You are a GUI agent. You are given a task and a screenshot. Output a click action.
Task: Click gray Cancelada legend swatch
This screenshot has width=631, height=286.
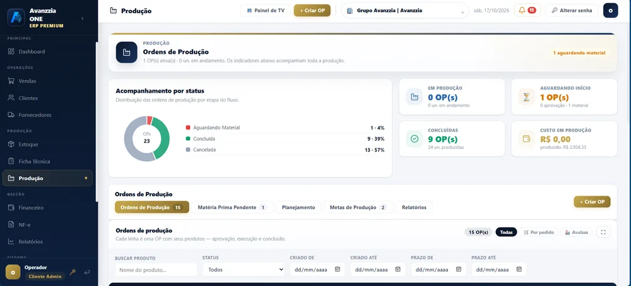tap(188, 150)
